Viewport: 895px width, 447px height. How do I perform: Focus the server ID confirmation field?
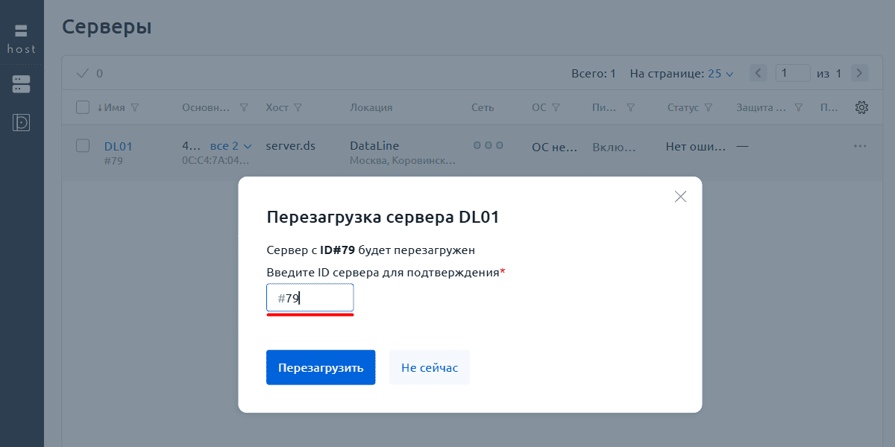310,298
